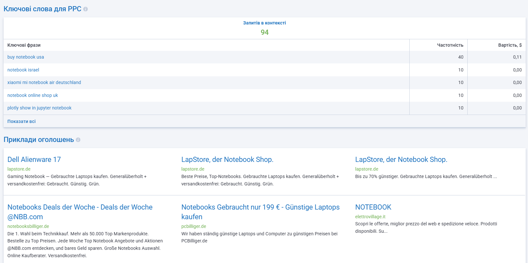
Task: Click the 'Die 1. Wahl beim Technikkauf' description
Action: point(85,245)
